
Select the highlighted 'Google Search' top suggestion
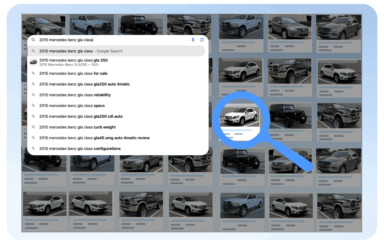pos(81,51)
